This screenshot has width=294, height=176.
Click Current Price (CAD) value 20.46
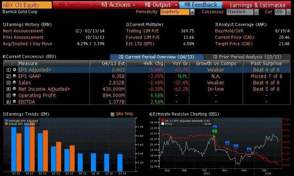coord(284,37)
